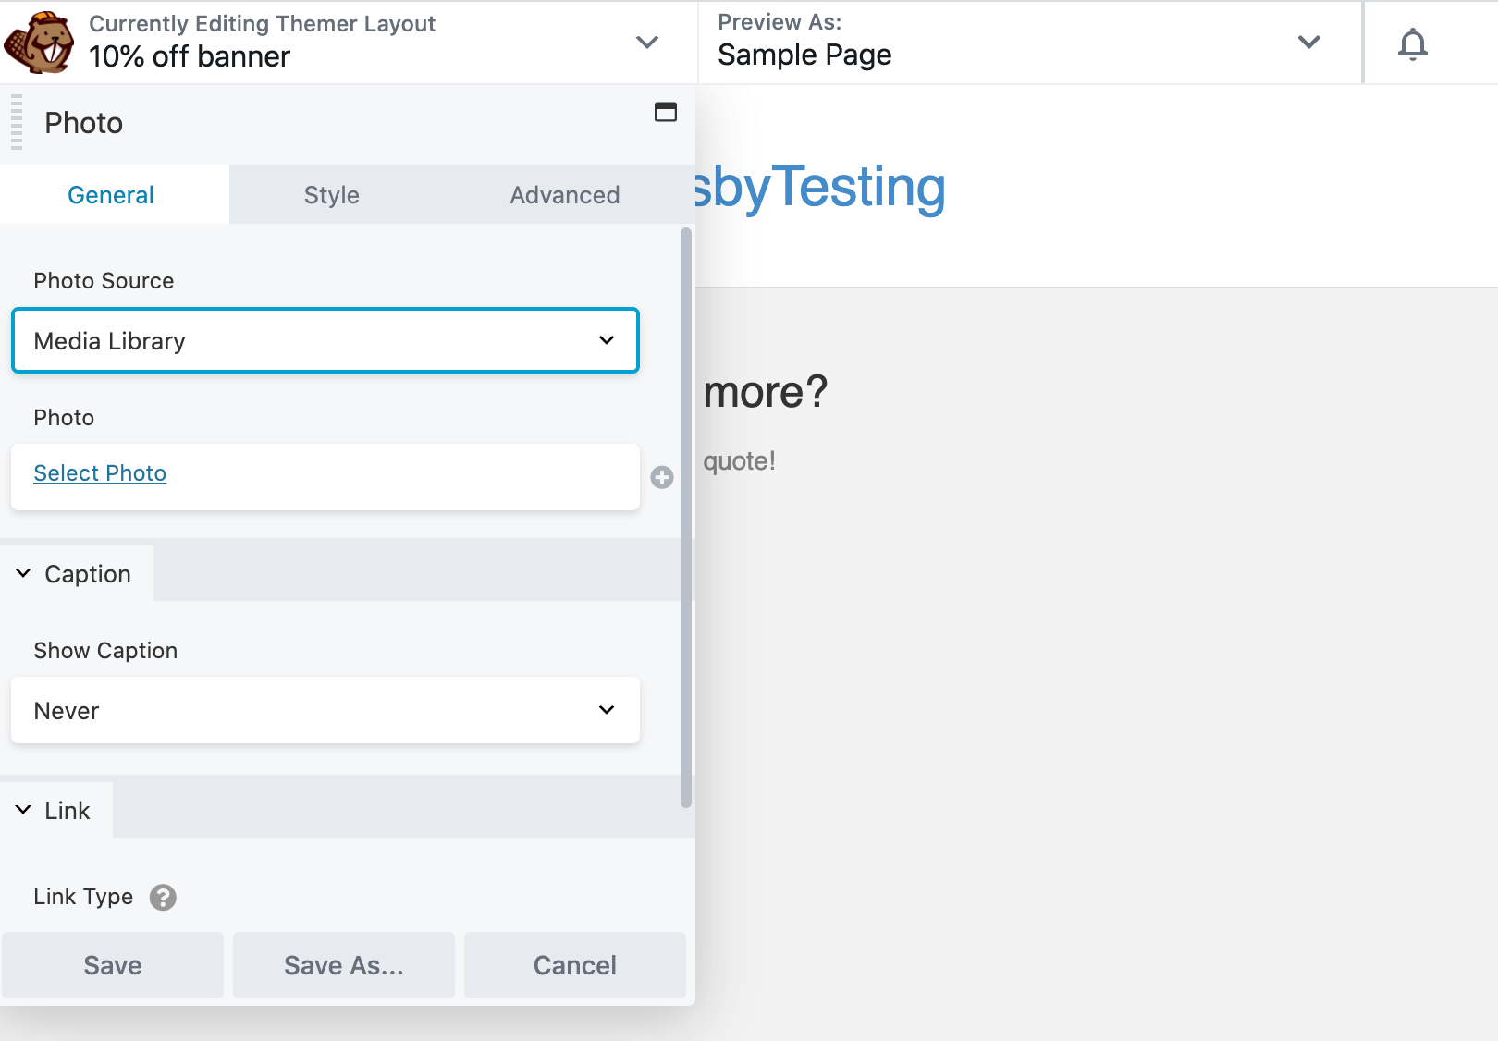
Task: Open the Themer Layout switcher chevron
Action: [x=647, y=43]
